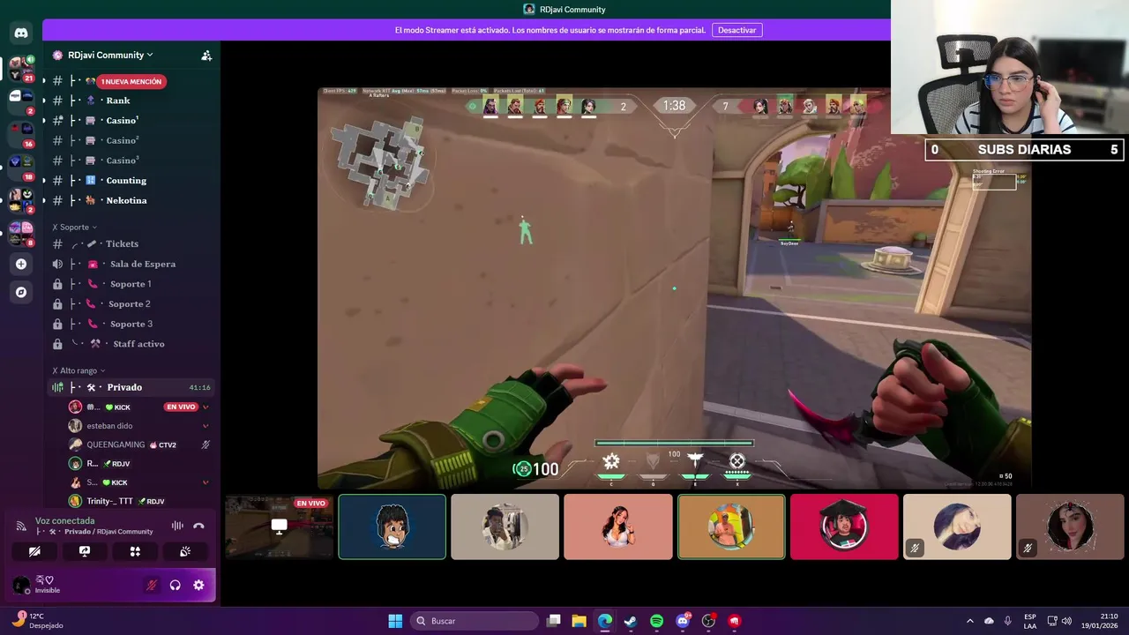
Task: Open Steam from the taskbar
Action: coord(631,621)
